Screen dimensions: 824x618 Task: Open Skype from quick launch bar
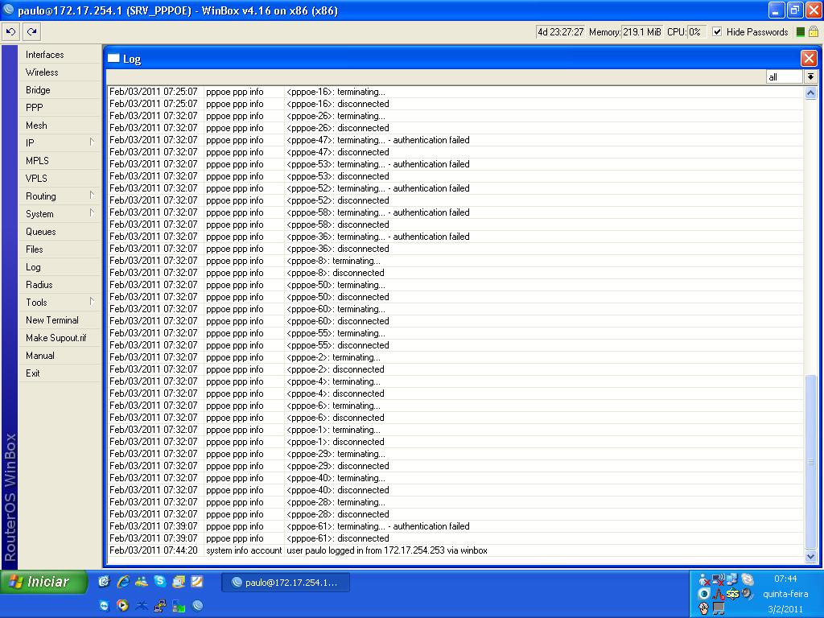(160, 581)
